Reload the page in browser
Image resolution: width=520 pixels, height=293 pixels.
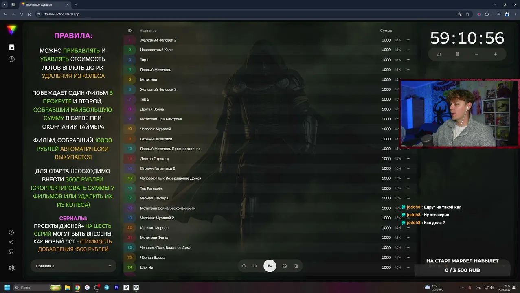pyautogui.click(x=21, y=14)
